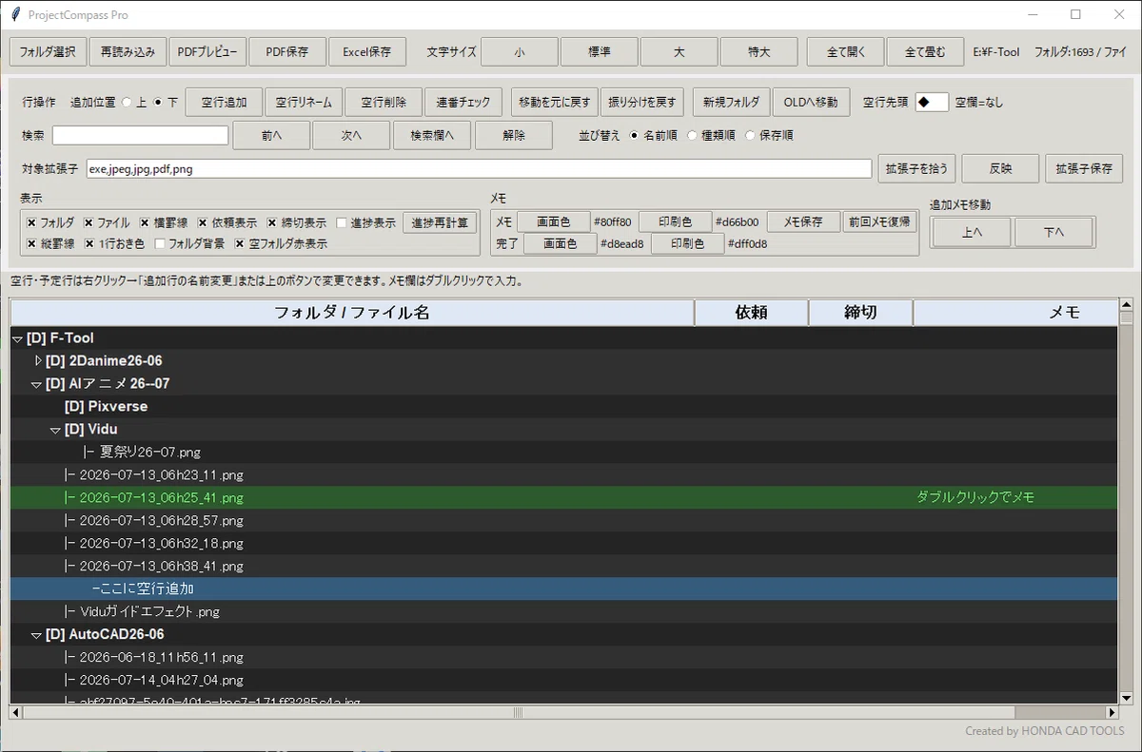Toggle the フォルダ display checkbox
Screen dimensions: 1142x752
coord(31,222)
